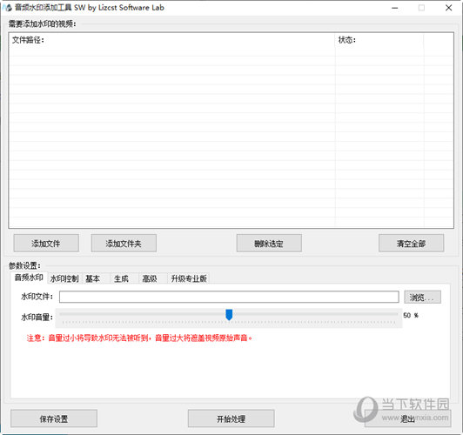The image size is (463, 435).
Task: Click the 文件路径 column header
Action: point(172,40)
